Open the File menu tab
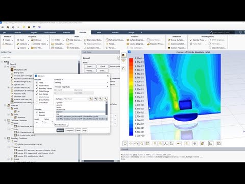This screenshot has height=184, width=245. pos(5,32)
